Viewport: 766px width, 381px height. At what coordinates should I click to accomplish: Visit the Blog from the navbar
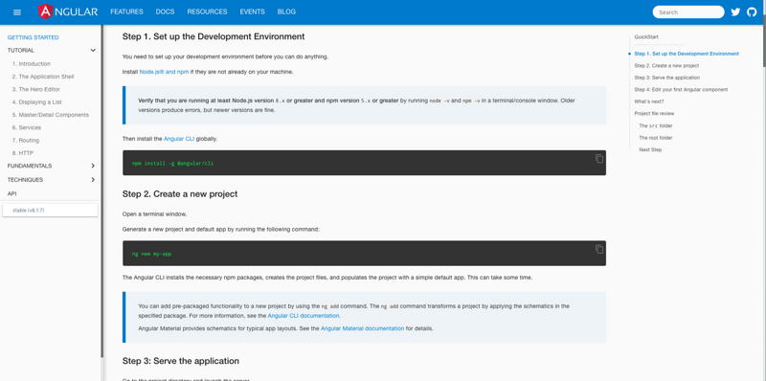(x=286, y=11)
